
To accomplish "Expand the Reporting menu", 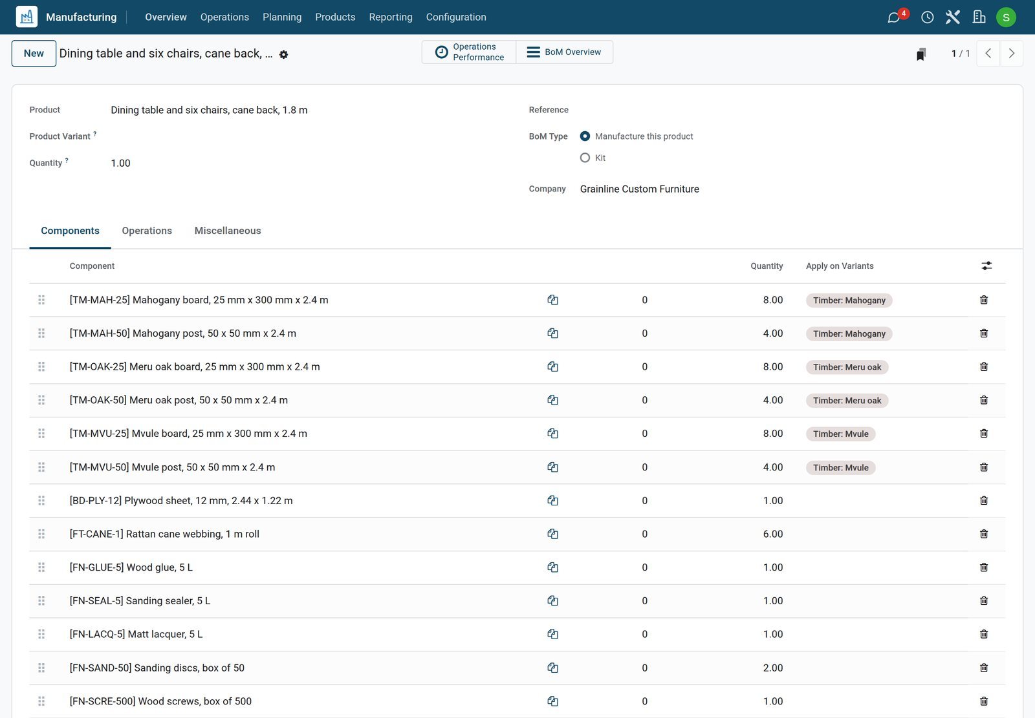I will coord(391,17).
